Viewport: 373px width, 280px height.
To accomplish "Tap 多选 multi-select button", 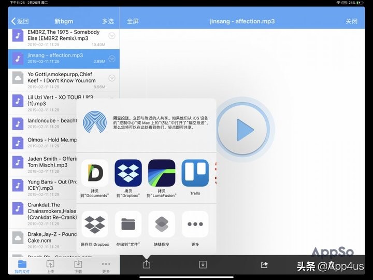I will point(108,21).
